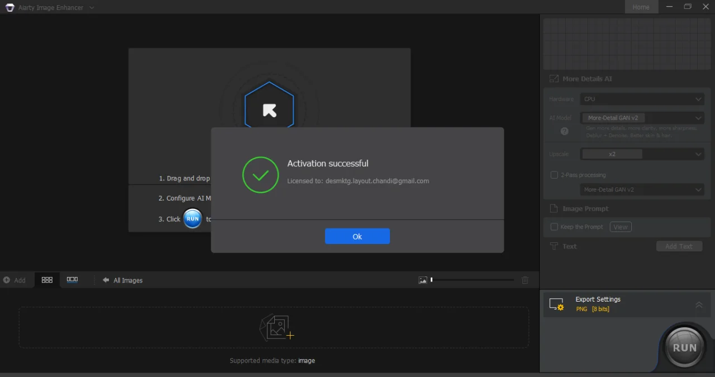Click the add-image drop zone icon
Screen dimensions: 715x377
pos(277,327)
